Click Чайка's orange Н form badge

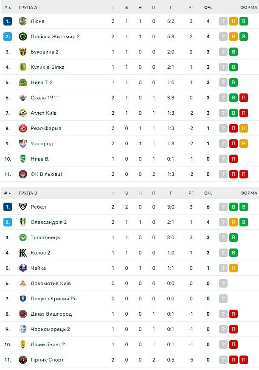pos(234,268)
